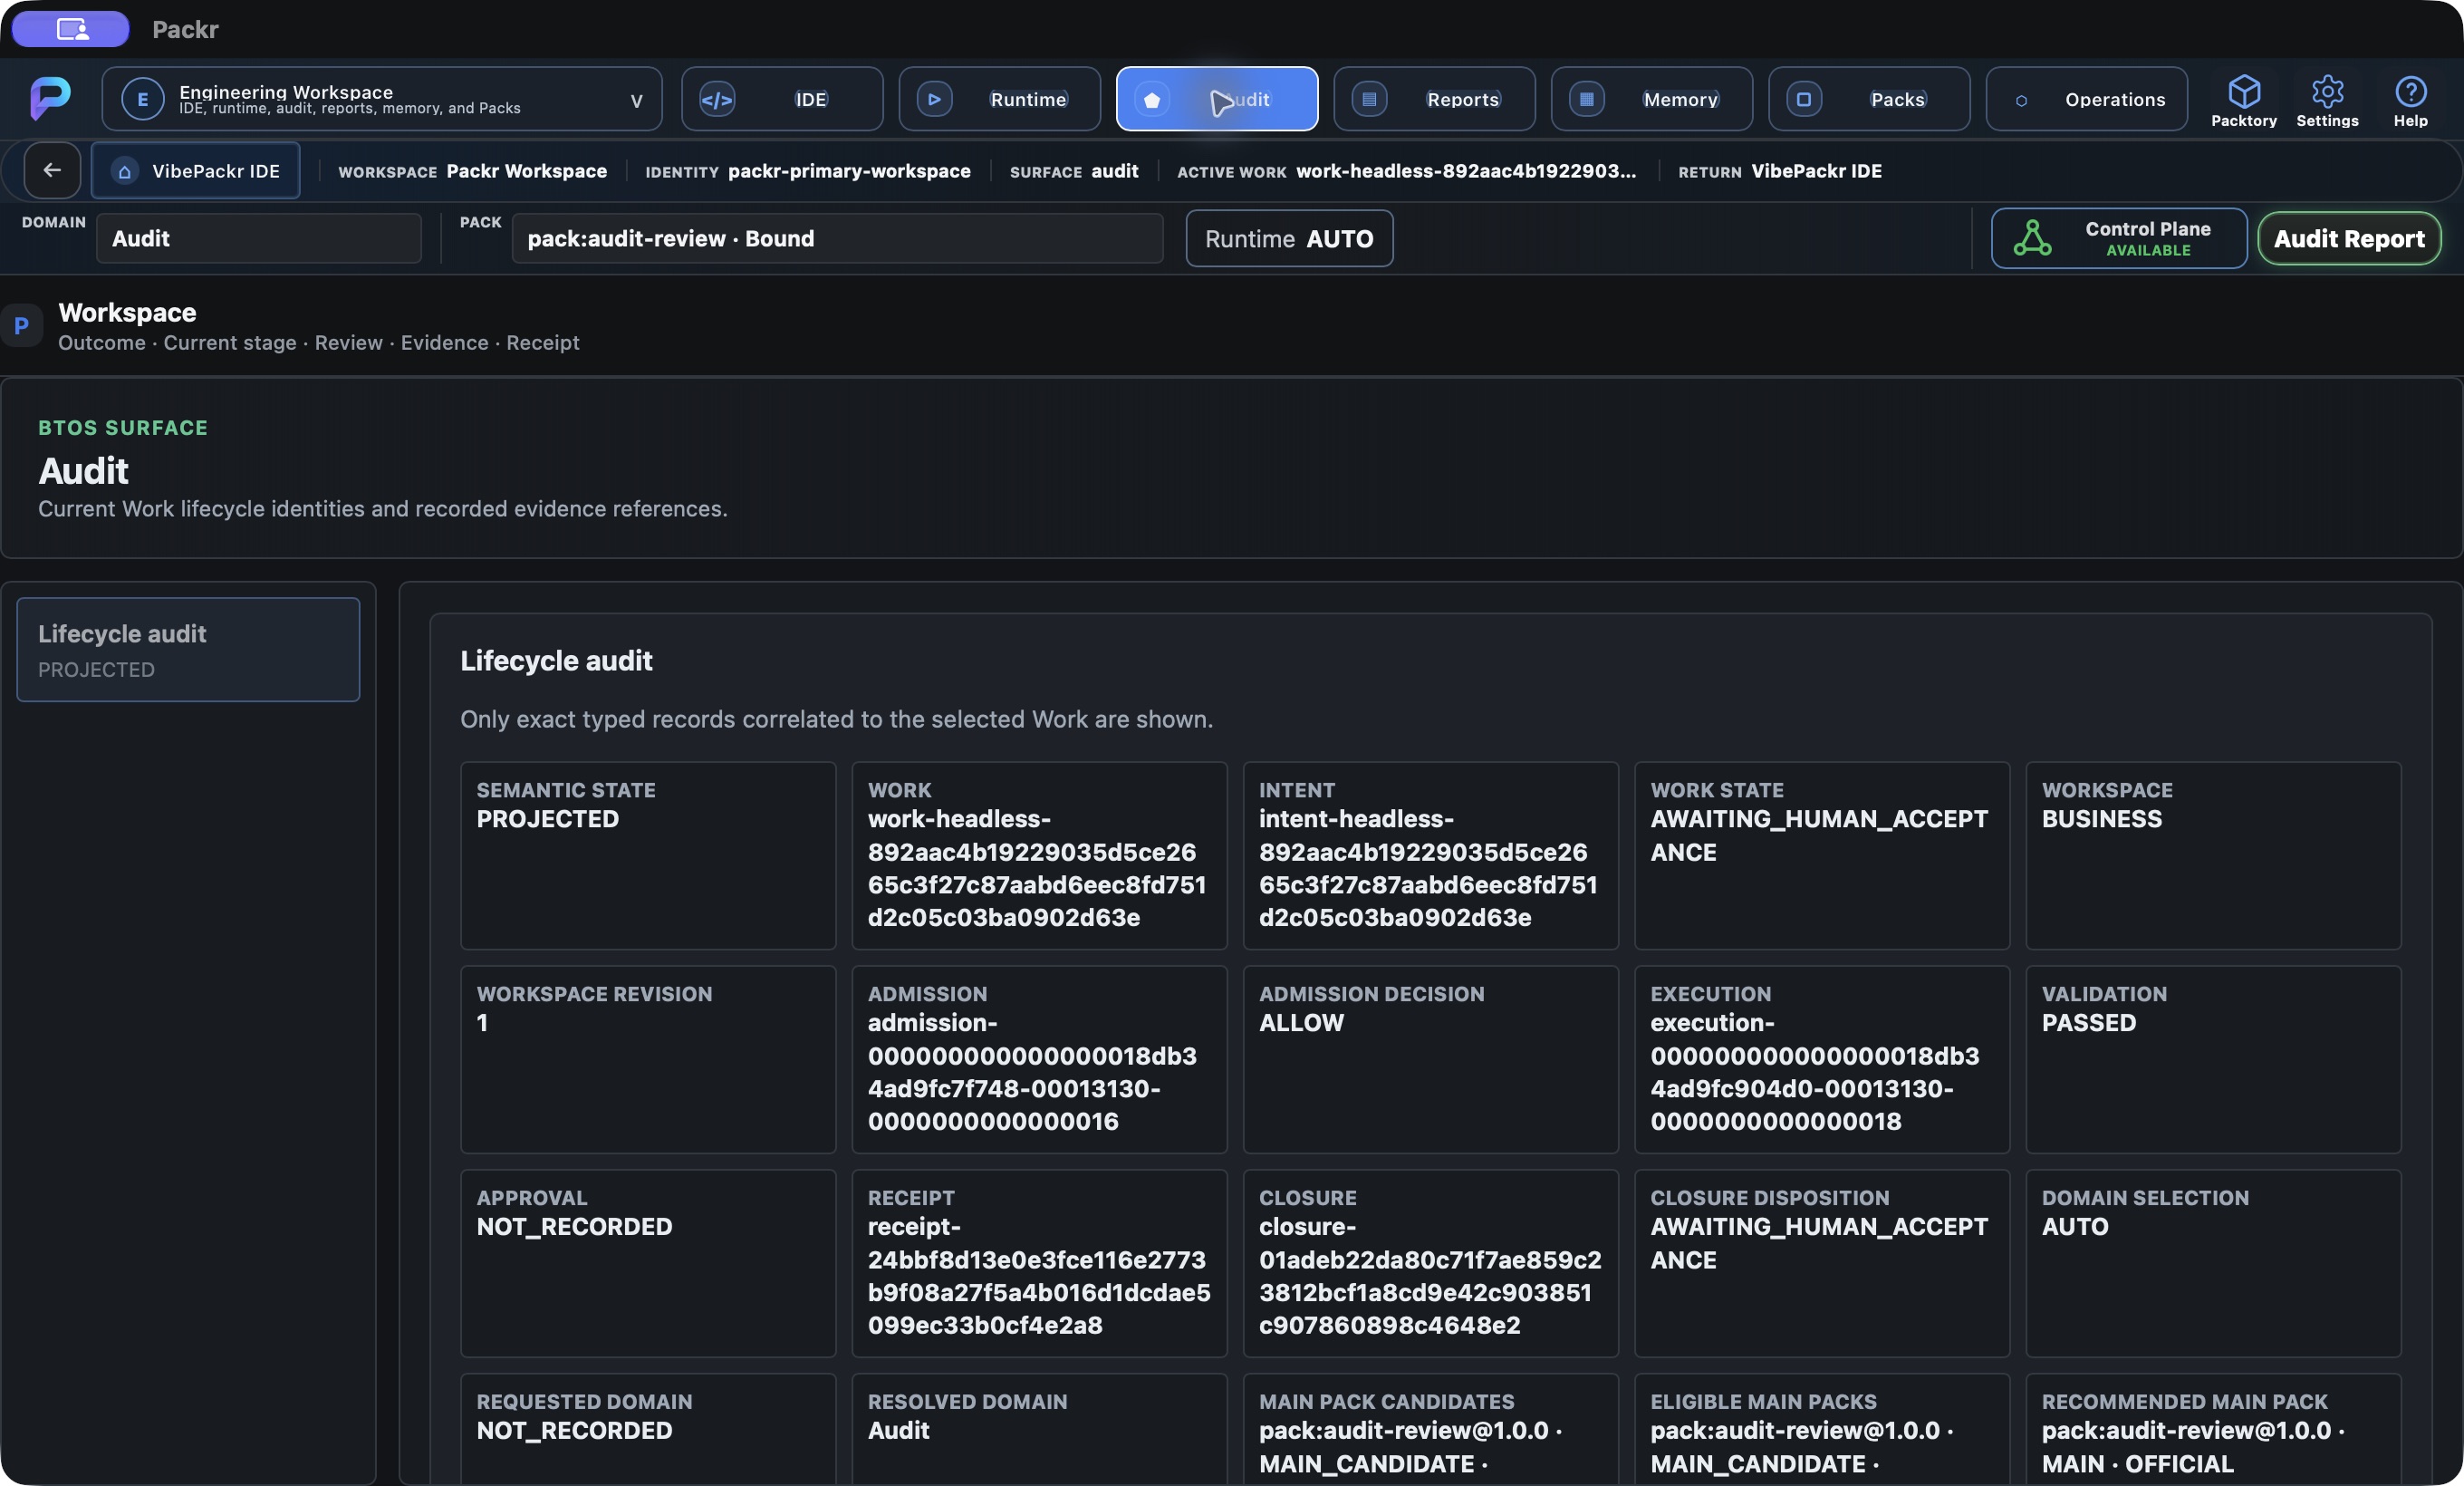
Task: Open the Packtory cube icon
Action: (x=2244, y=92)
